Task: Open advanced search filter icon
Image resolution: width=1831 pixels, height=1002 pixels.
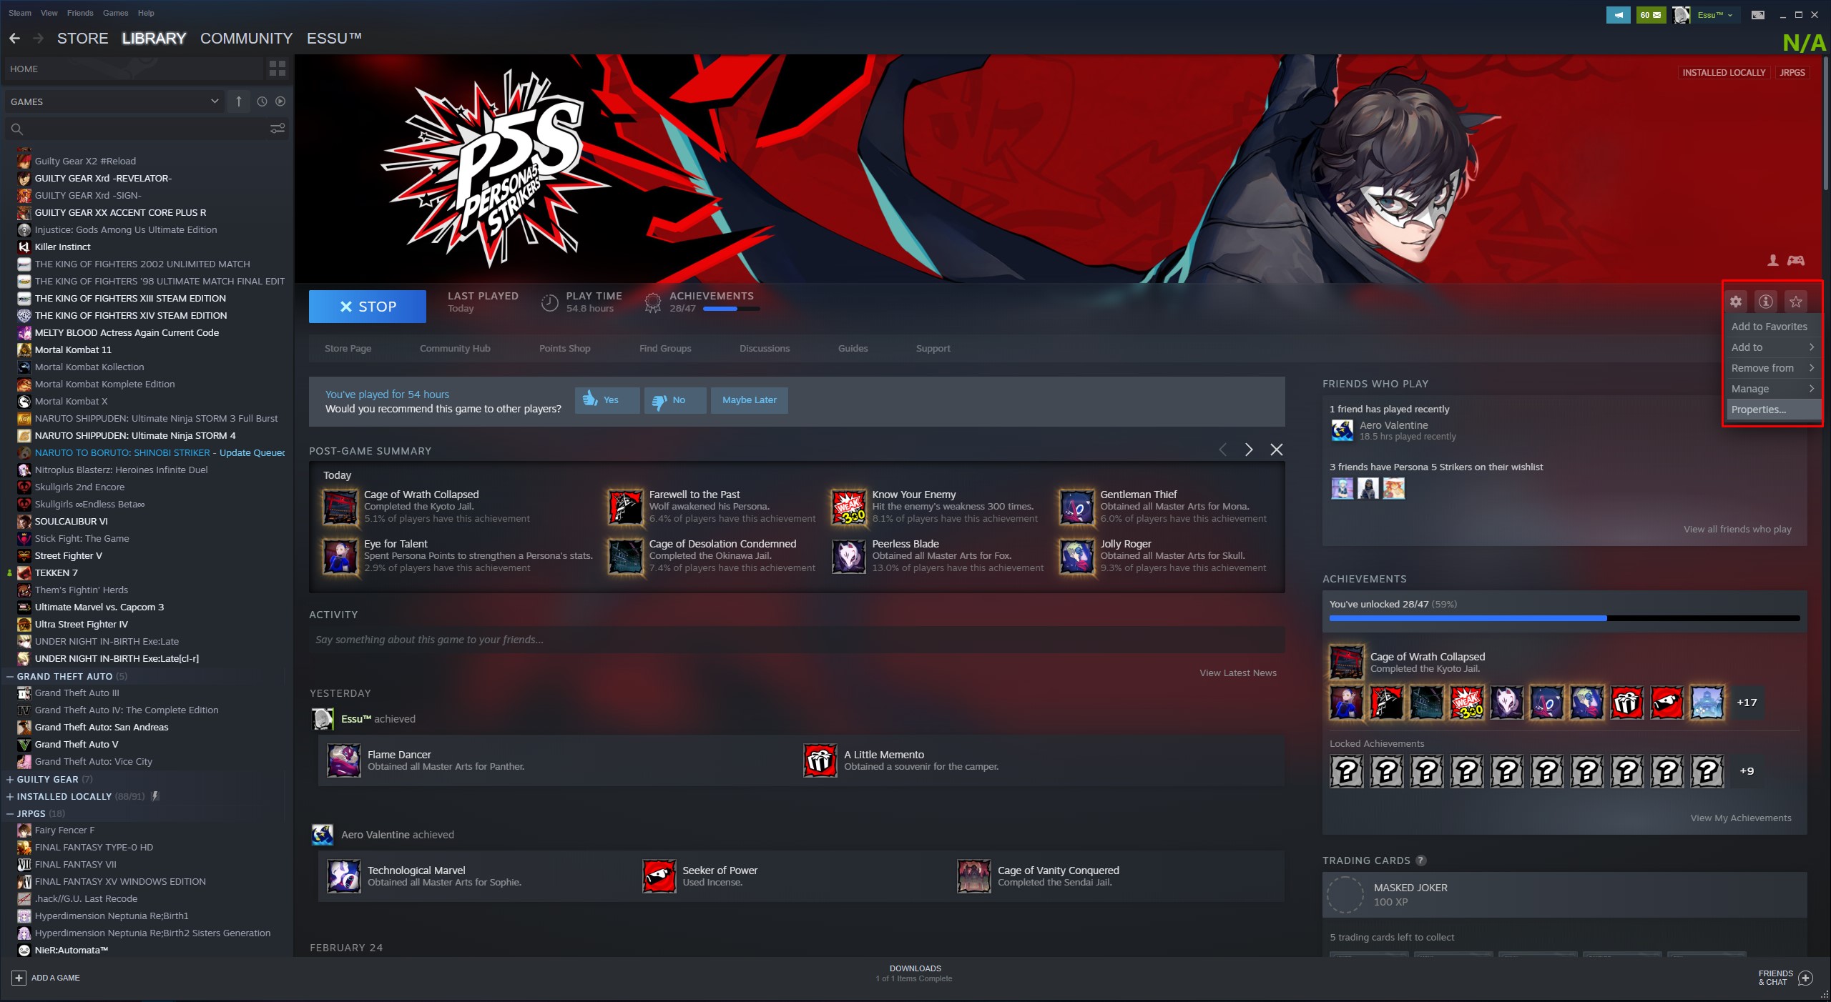Action: 277,129
